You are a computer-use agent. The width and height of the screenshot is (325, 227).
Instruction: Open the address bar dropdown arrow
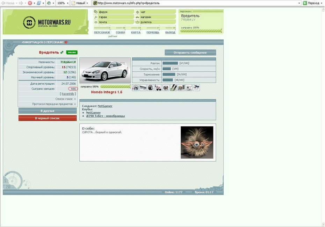tap(299, 3)
